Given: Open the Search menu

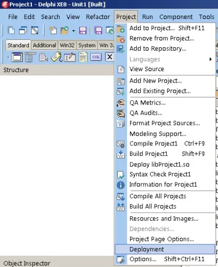Looking at the screenshot, I should tap(50, 17).
